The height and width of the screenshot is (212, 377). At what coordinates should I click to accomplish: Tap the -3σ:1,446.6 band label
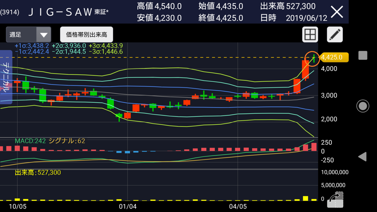[x=106, y=52]
